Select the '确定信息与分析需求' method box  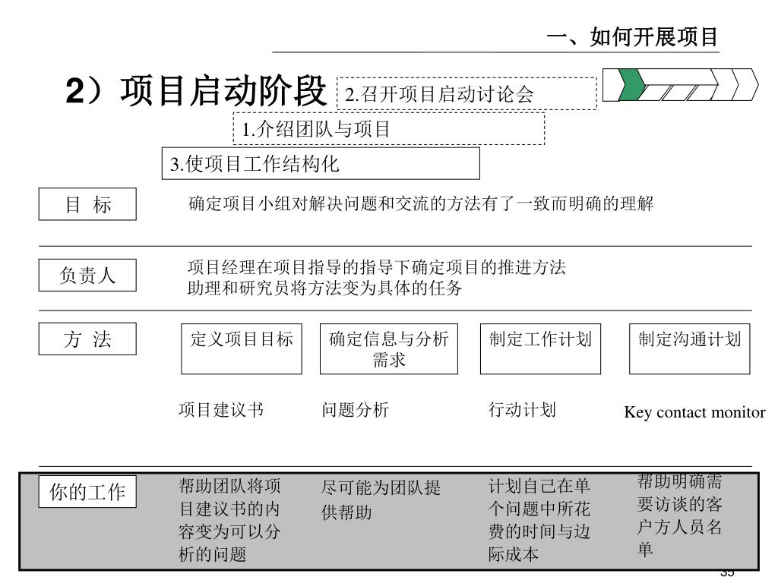pos(389,349)
